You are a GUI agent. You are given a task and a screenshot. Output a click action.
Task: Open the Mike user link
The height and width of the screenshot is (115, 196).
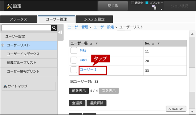point(83,50)
